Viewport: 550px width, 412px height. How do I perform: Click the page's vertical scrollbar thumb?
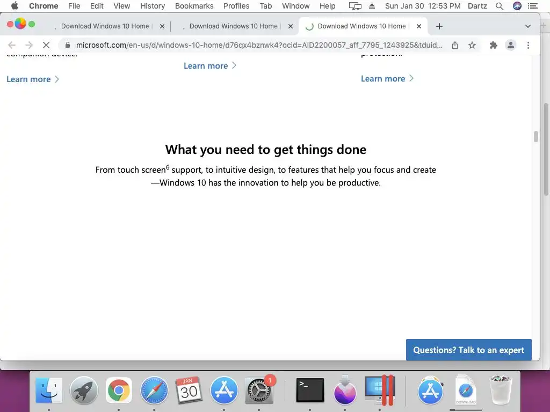tap(535, 137)
